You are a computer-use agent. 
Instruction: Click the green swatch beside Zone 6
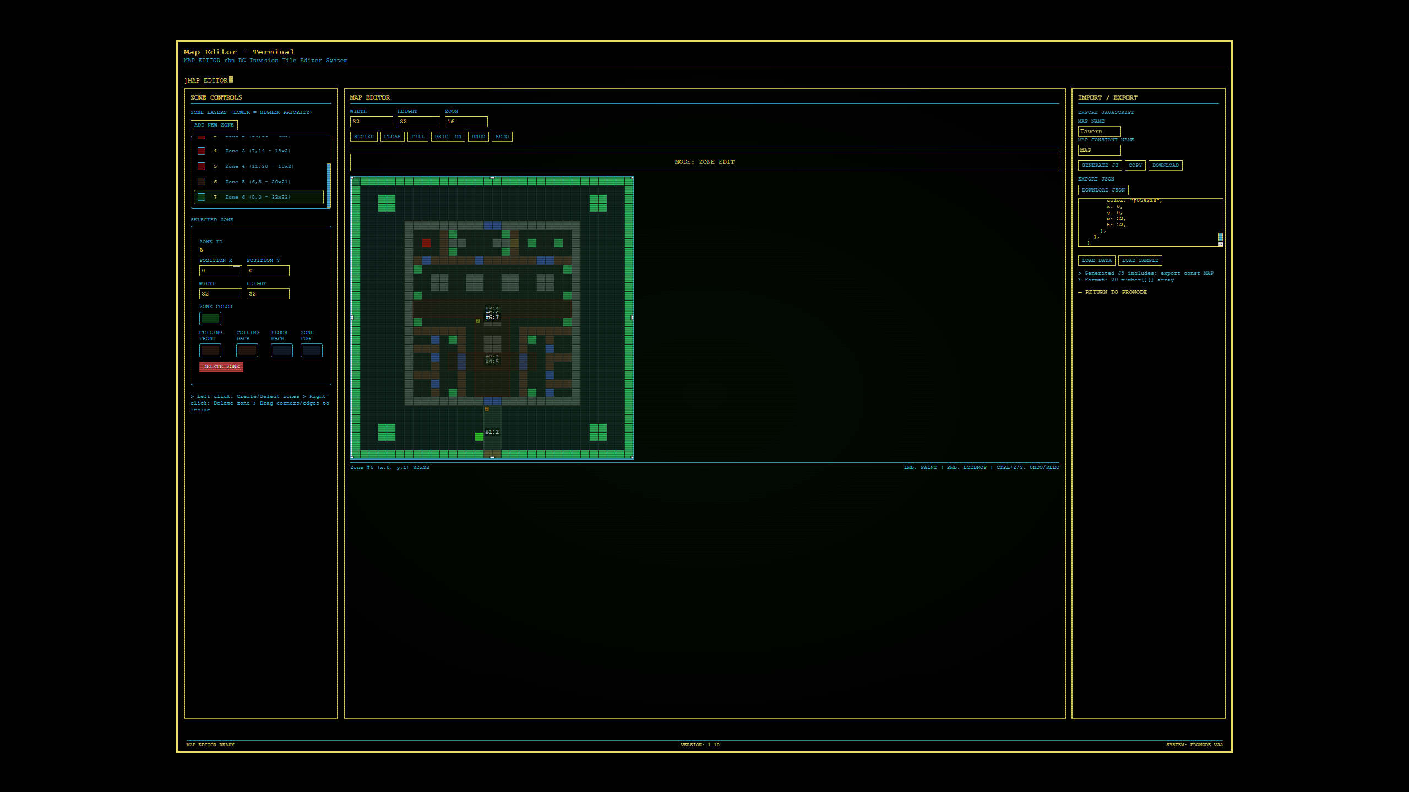[x=202, y=197]
